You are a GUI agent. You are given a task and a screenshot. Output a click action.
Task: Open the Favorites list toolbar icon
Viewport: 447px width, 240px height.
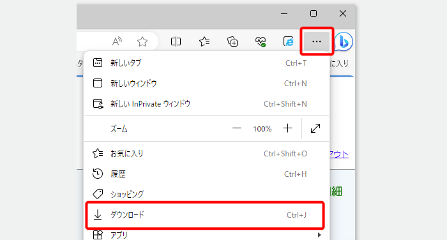[x=204, y=41]
